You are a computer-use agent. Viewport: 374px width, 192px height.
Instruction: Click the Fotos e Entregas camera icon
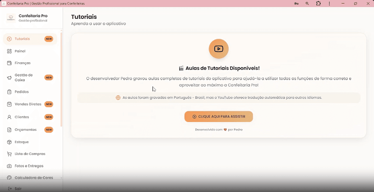[x=9, y=166]
